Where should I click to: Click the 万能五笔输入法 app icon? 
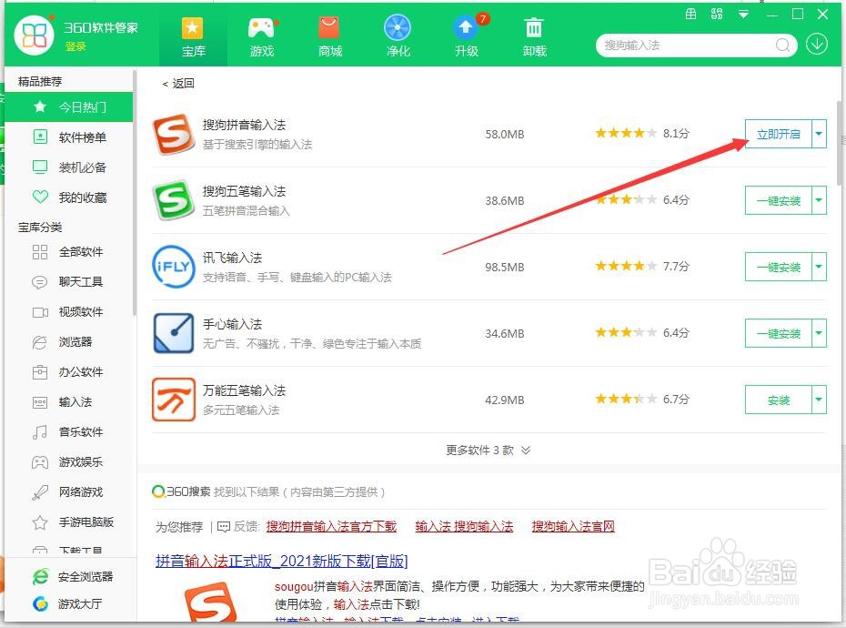point(173,400)
